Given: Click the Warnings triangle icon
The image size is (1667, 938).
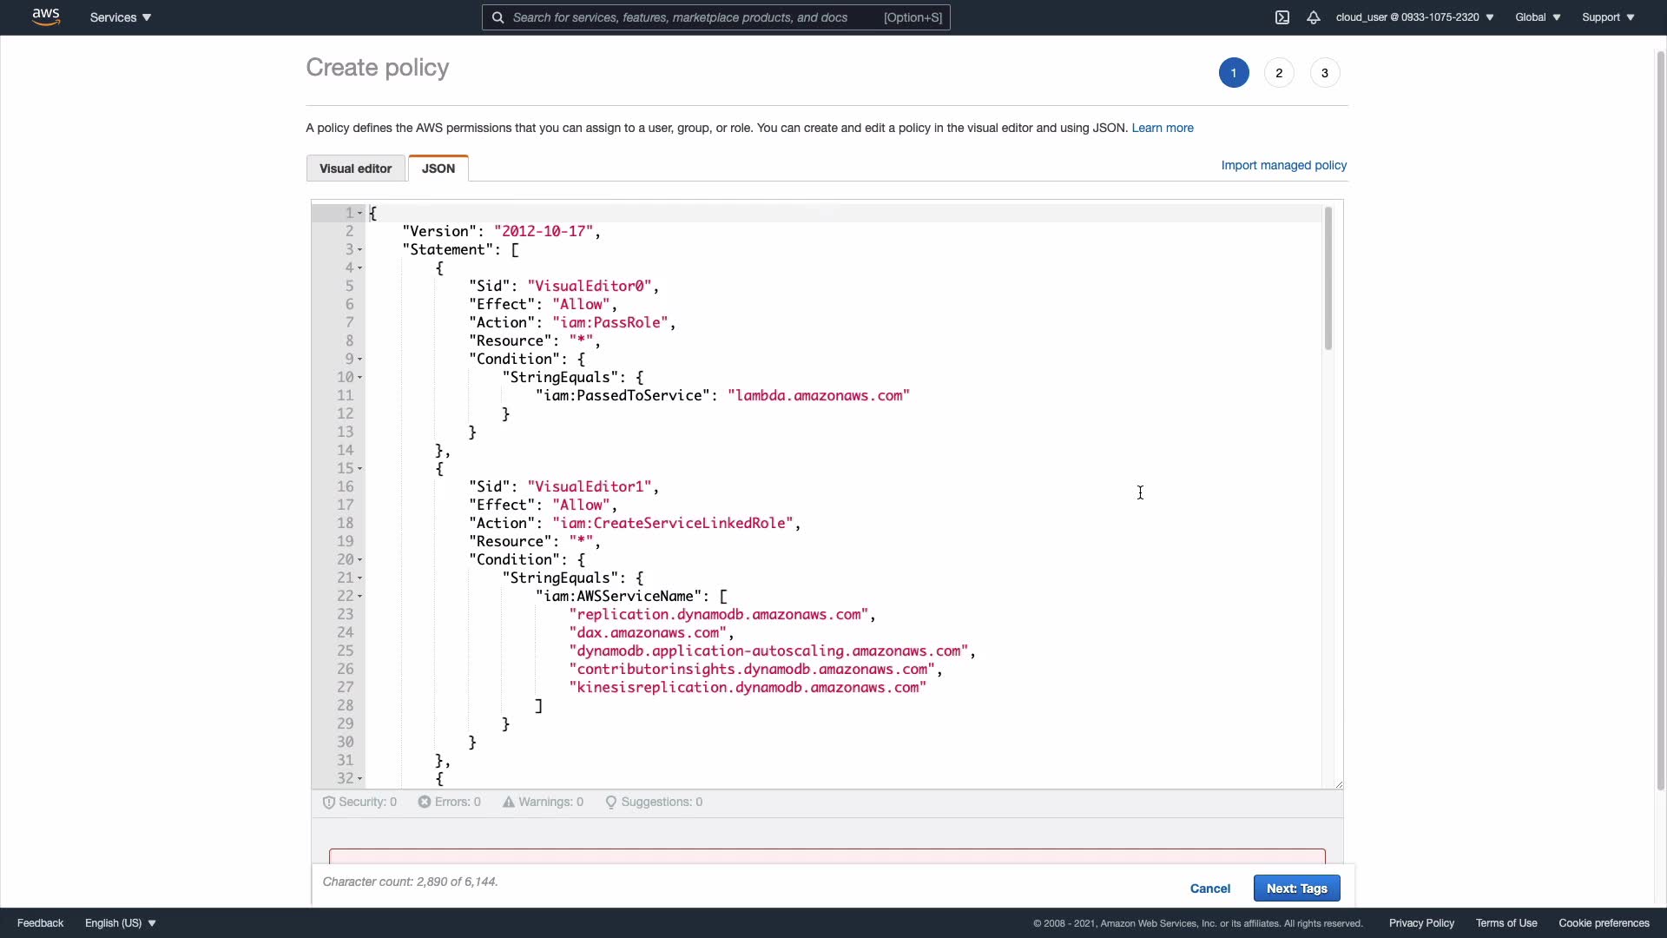Looking at the screenshot, I should tap(509, 803).
